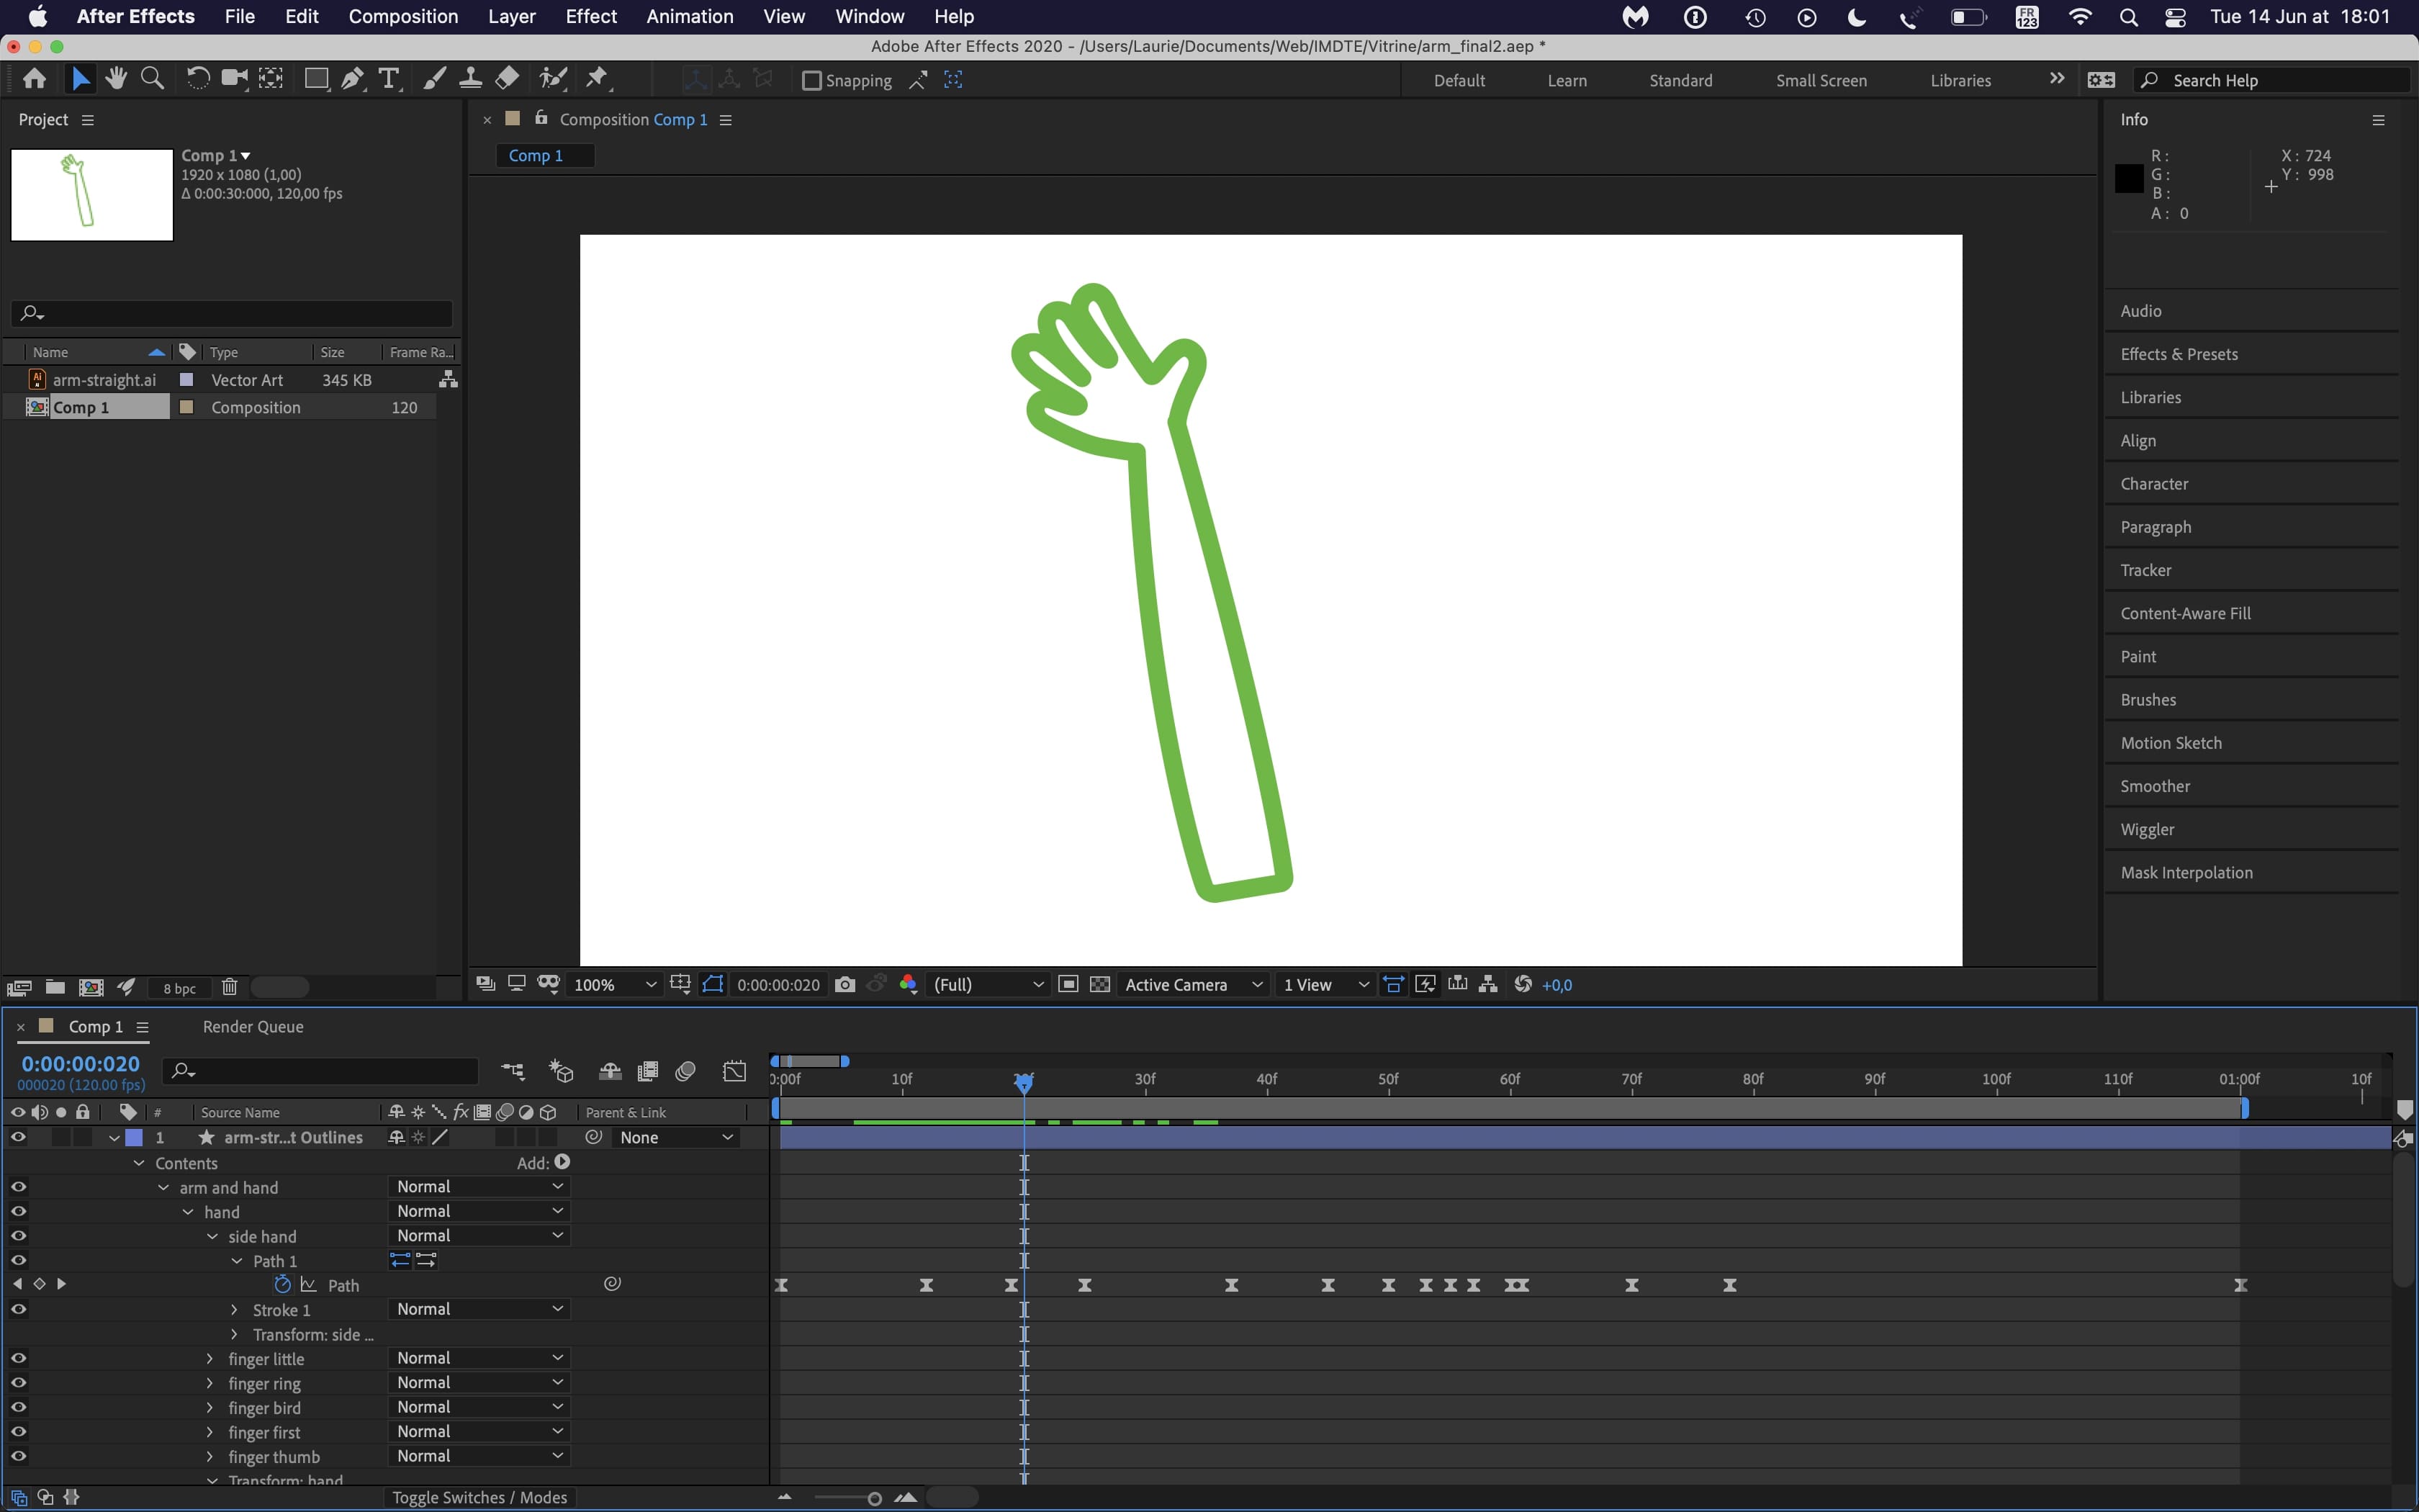Expand the Stroke 1 property group
Screen dimensions: 2419x1512
click(x=235, y=1309)
